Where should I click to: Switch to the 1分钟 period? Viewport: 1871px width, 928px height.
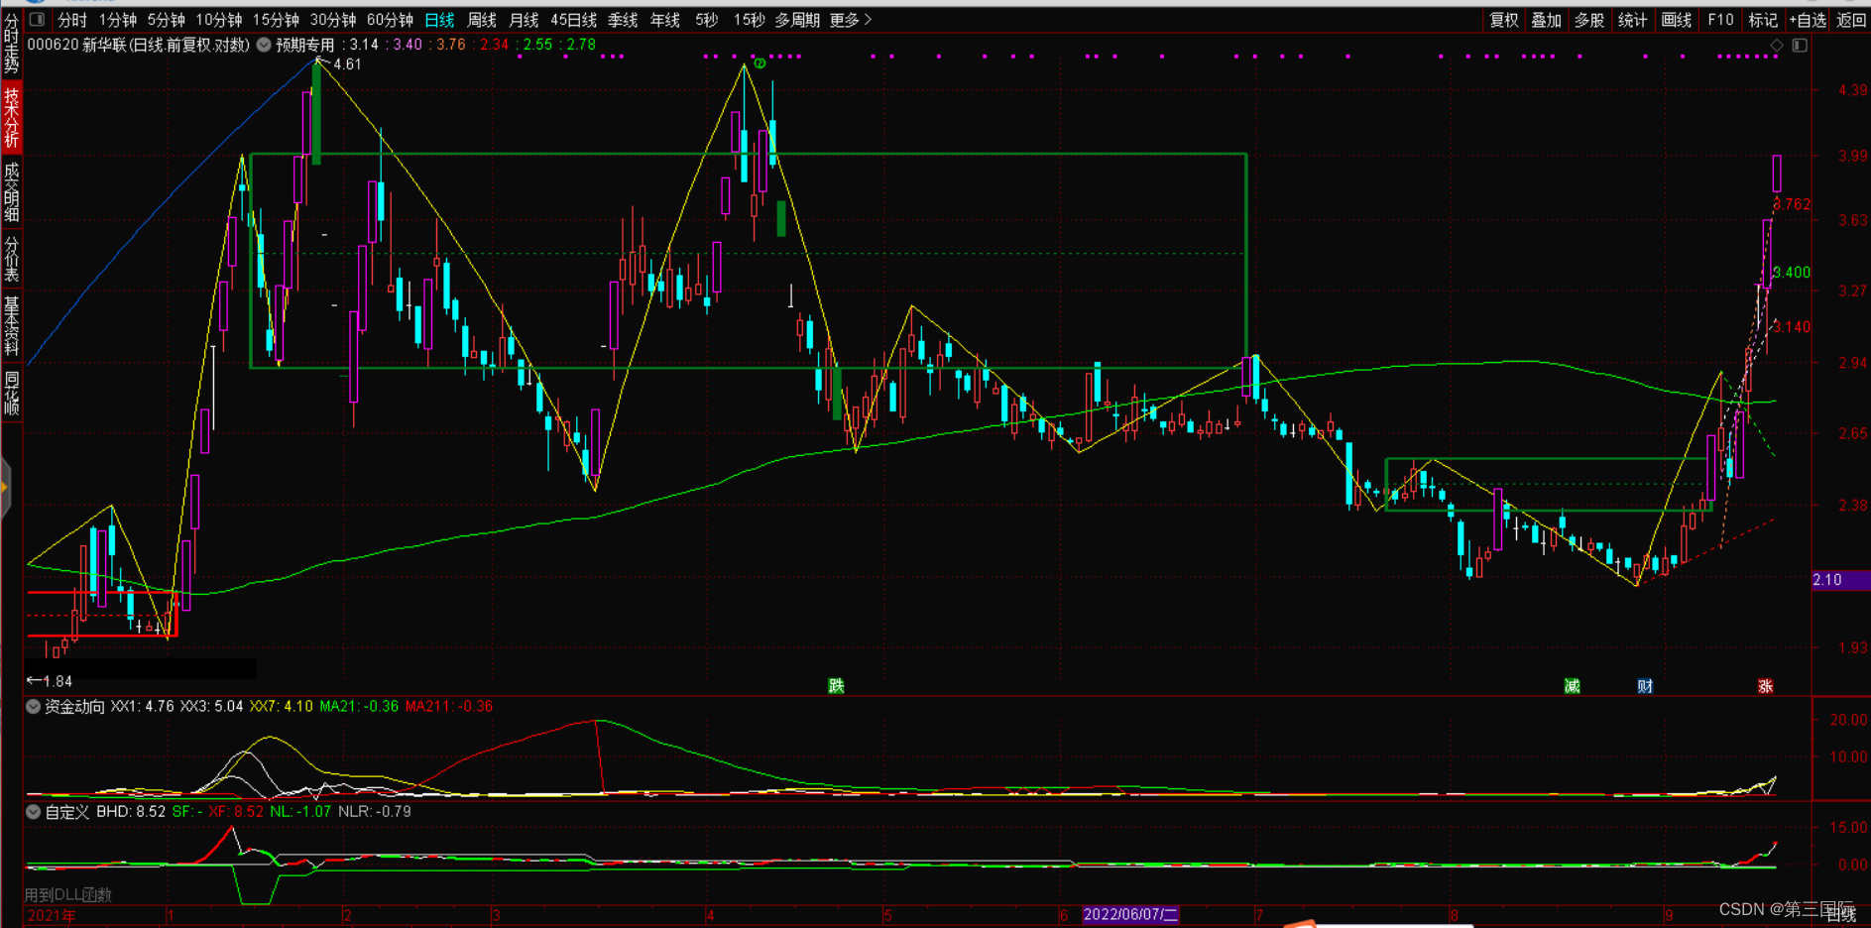pyautogui.click(x=118, y=19)
